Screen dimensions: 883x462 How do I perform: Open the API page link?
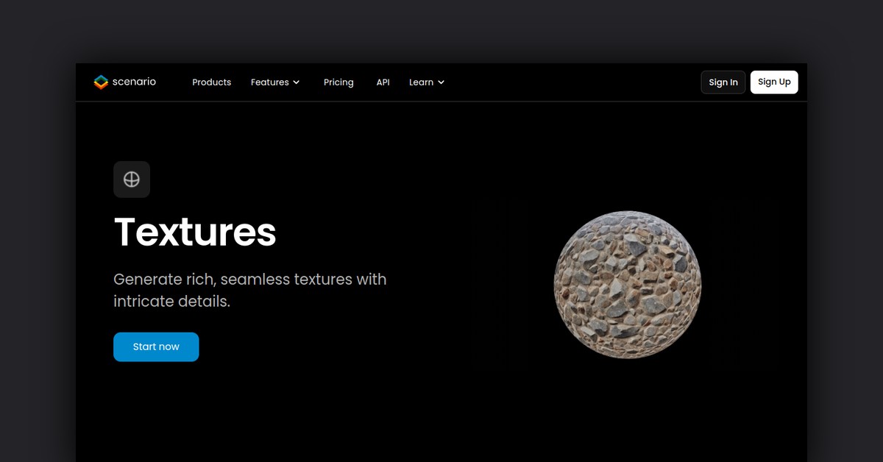coord(383,82)
